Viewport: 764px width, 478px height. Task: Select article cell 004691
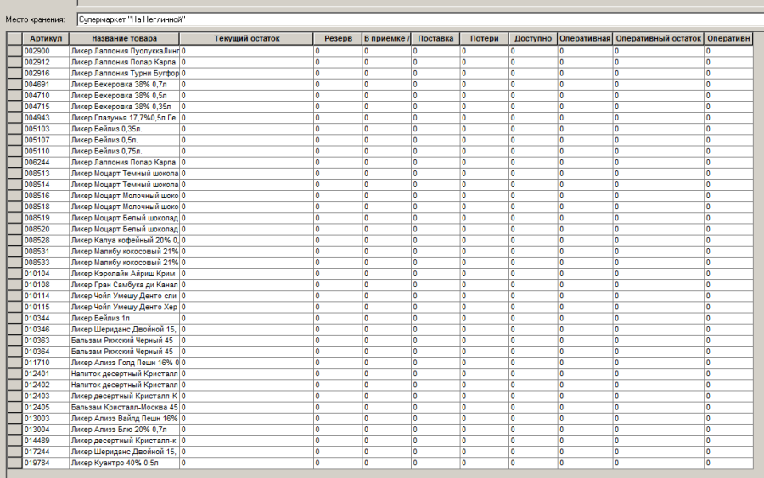(x=46, y=84)
